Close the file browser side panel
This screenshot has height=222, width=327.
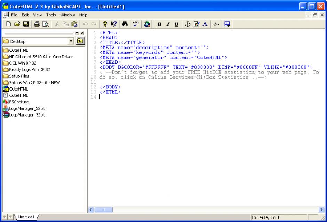click(82, 33)
